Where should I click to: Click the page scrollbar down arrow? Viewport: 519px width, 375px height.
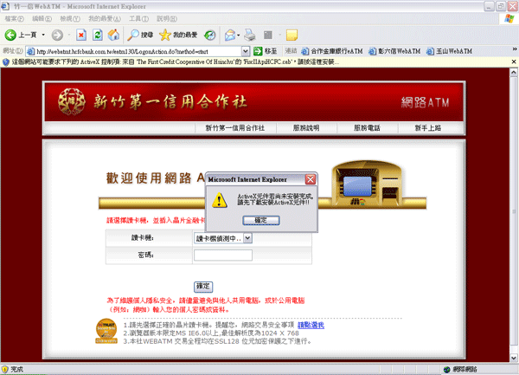pyautogui.click(x=513, y=358)
